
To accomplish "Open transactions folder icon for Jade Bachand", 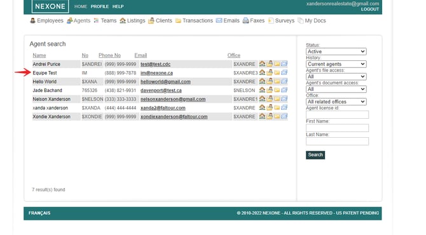I will [x=277, y=90].
